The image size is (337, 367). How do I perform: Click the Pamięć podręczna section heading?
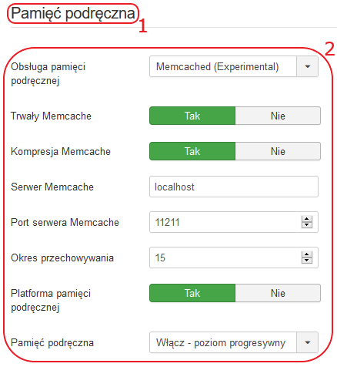point(73,13)
